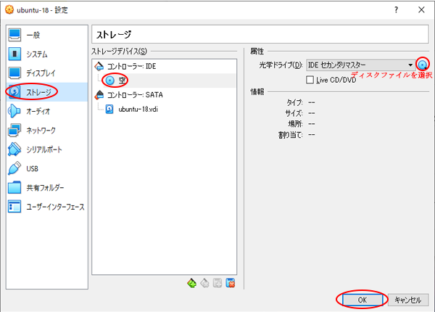Viewport: 435px width, 312px height.
Task: Open the ネットワーク settings category
Action: [x=47, y=130]
